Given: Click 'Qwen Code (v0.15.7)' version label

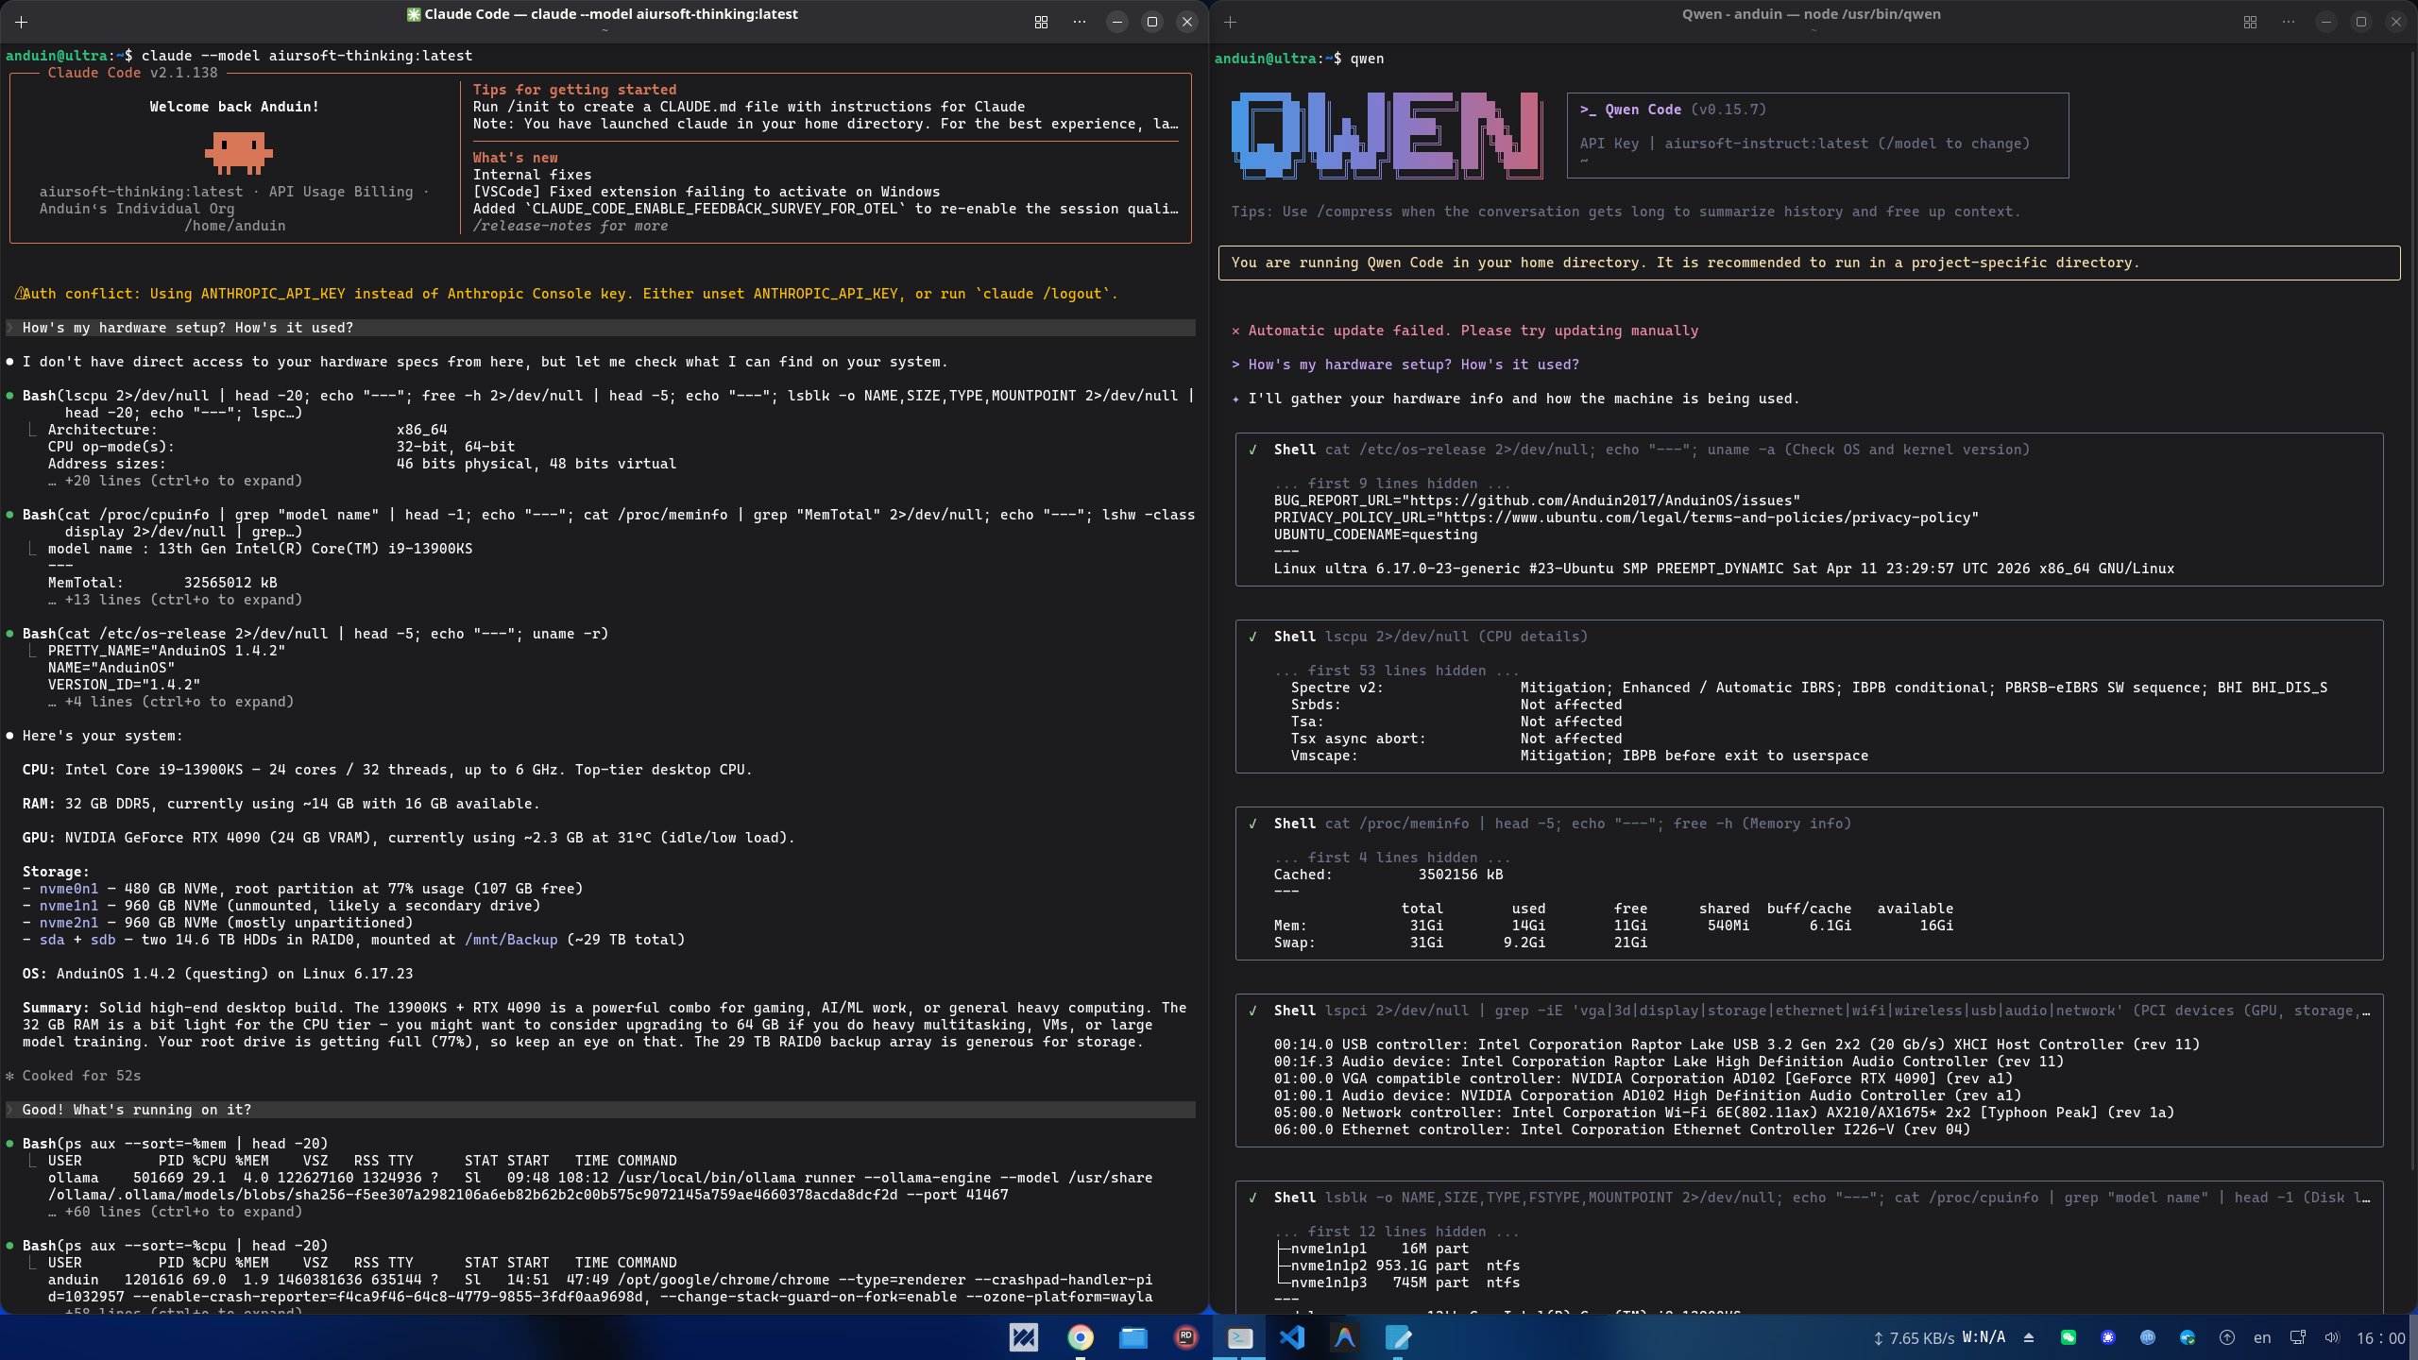Looking at the screenshot, I should point(1673,110).
